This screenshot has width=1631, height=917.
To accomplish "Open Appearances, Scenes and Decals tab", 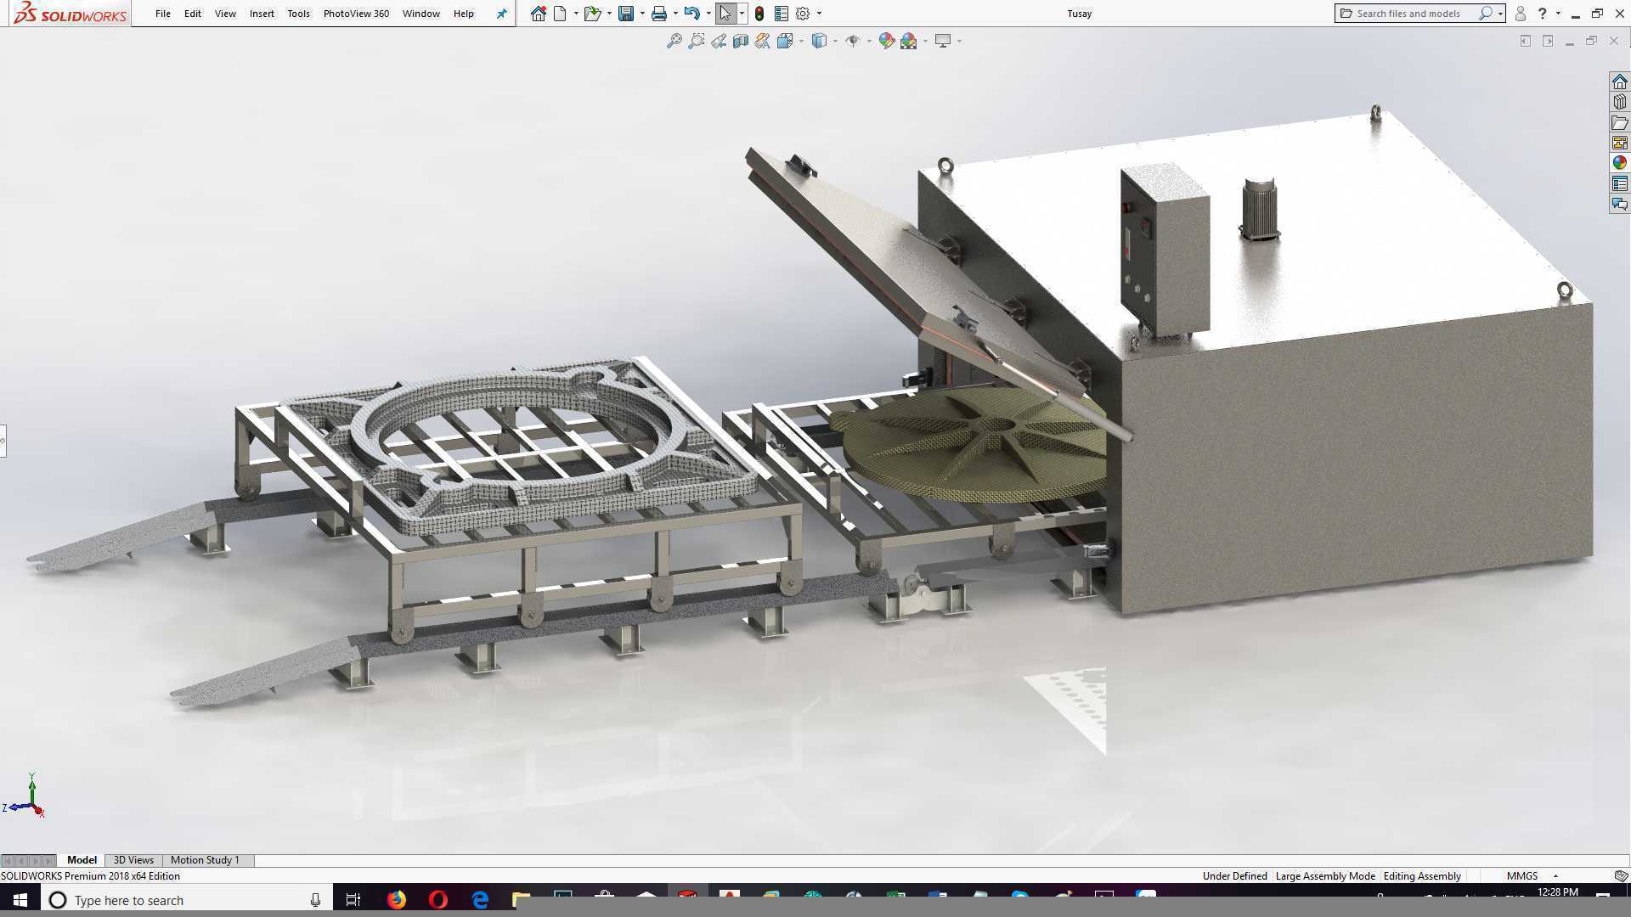I will click(1619, 163).
